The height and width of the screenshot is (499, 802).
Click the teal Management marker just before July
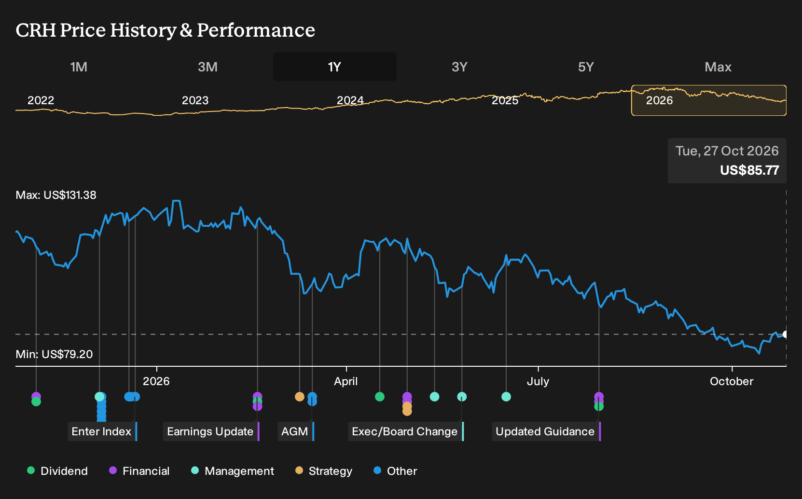(x=506, y=397)
